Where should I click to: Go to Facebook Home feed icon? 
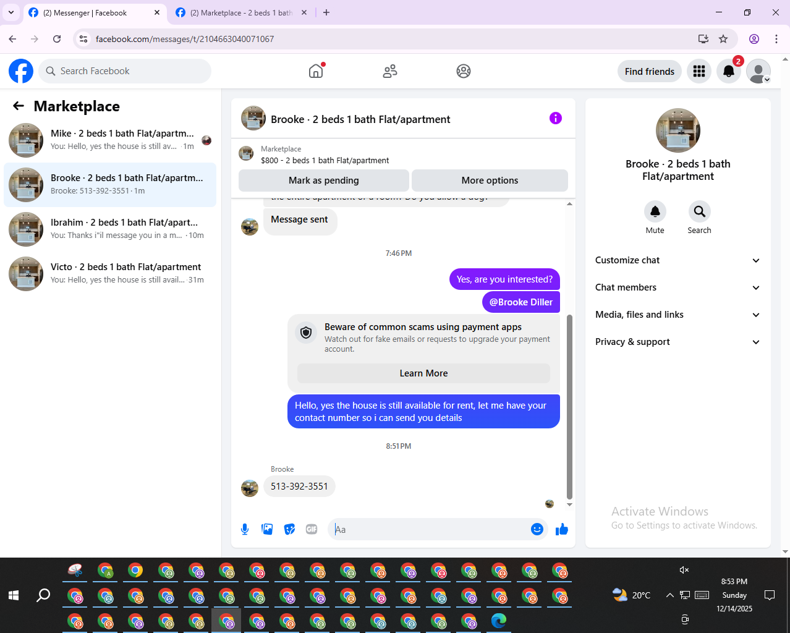316,71
